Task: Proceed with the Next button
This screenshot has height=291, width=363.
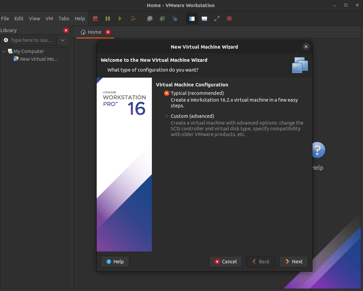Action: coord(294,262)
